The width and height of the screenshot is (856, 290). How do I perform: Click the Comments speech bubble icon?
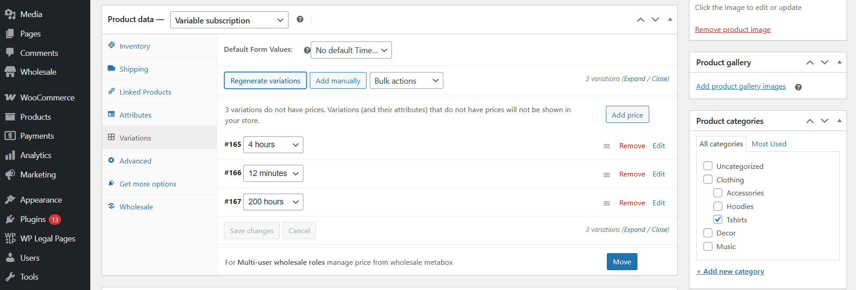tap(10, 53)
